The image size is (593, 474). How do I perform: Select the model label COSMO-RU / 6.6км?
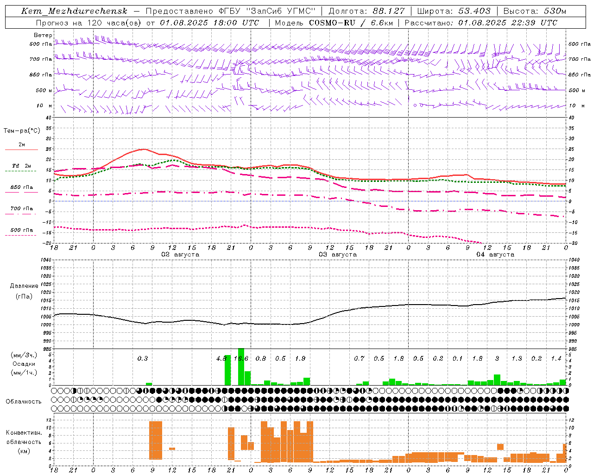tap(351, 23)
